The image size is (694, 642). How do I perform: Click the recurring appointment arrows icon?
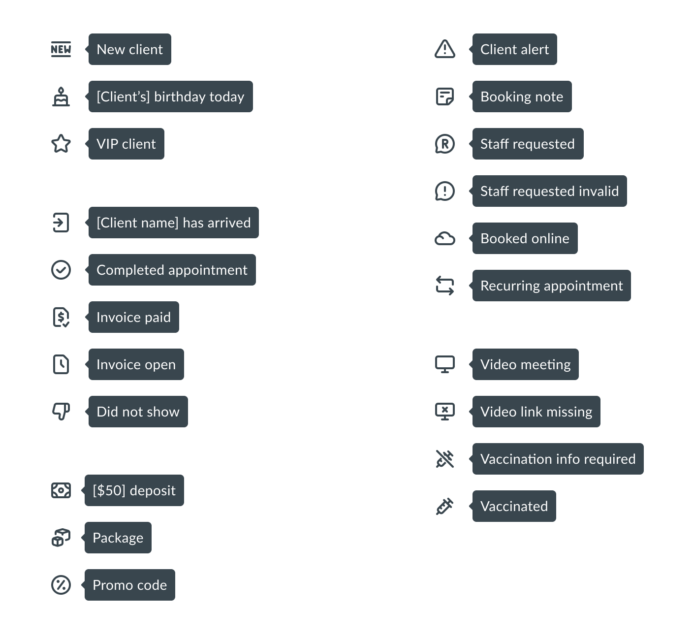pos(444,286)
